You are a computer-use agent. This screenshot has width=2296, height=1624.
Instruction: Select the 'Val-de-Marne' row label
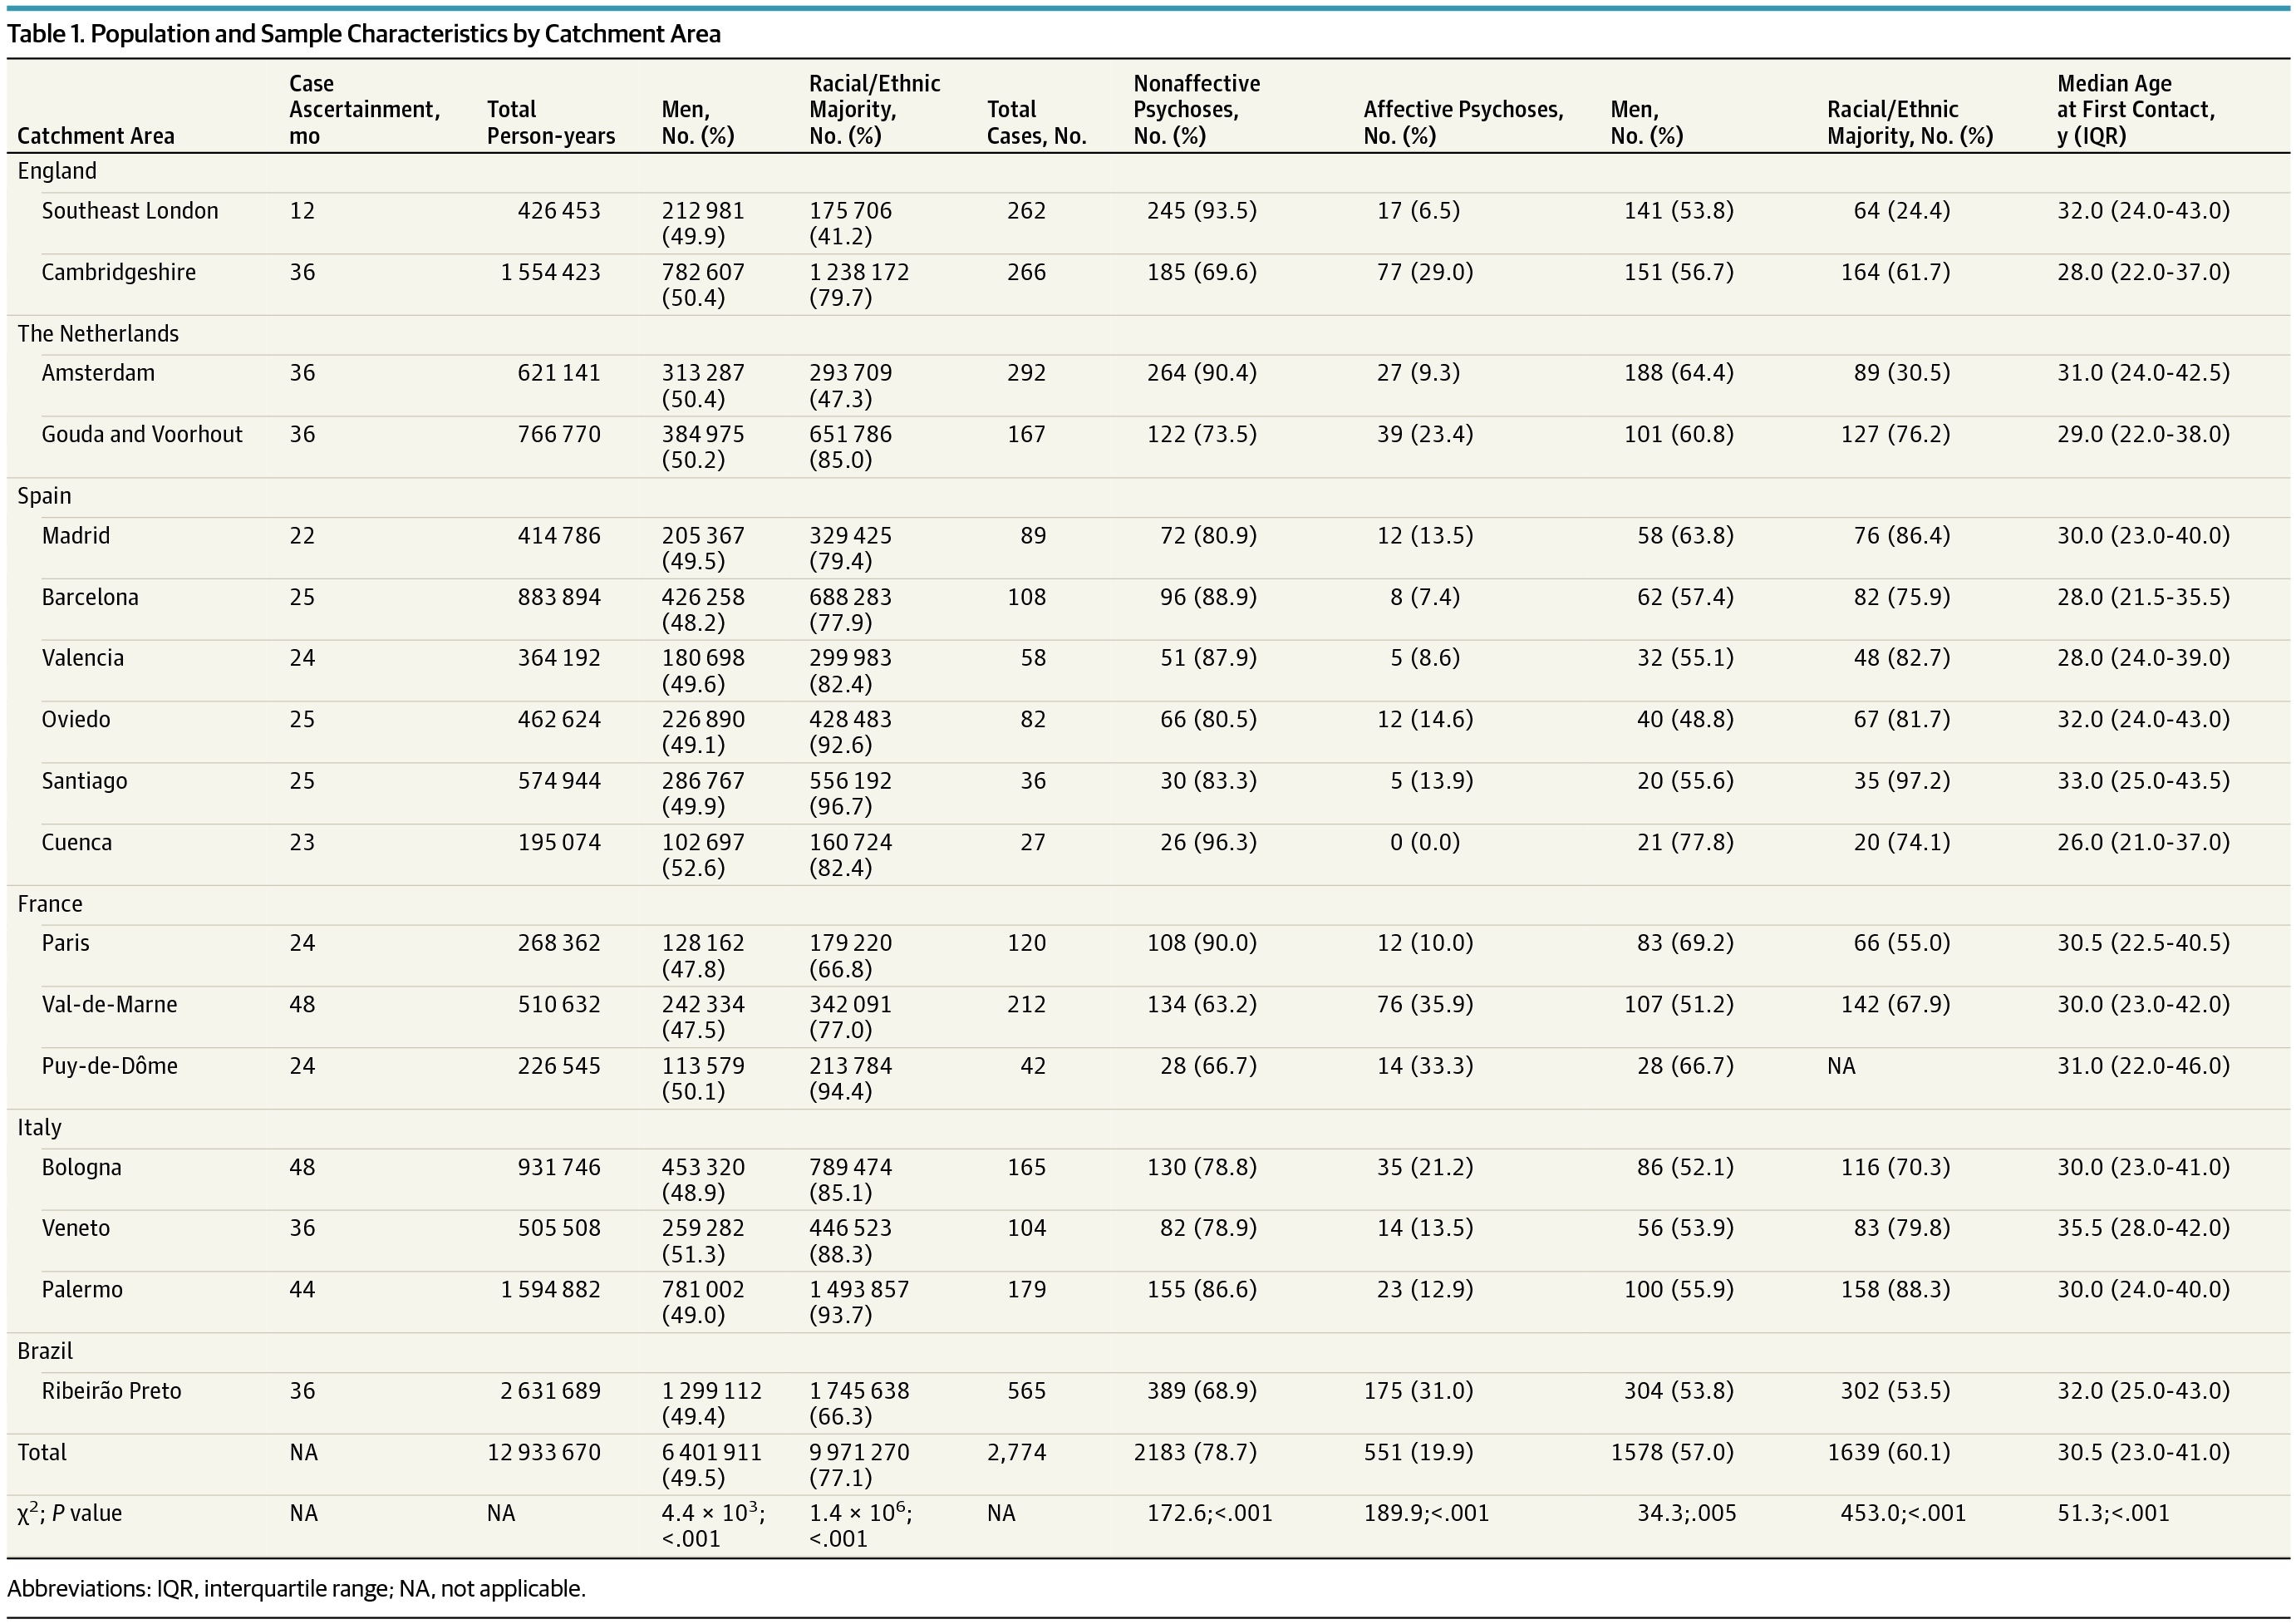click(x=110, y=1004)
